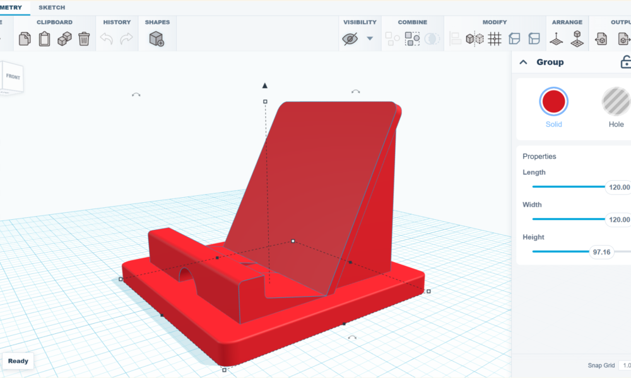631x378 pixels.
Task: Choose the Mirror tool in Modify
Action: click(x=475, y=39)
